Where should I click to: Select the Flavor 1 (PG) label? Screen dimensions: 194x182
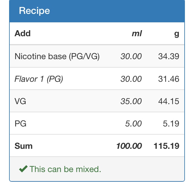point(39,79)
